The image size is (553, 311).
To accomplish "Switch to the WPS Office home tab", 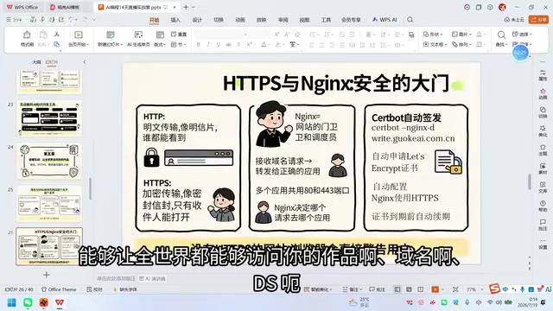I will (x=22, y=7).
